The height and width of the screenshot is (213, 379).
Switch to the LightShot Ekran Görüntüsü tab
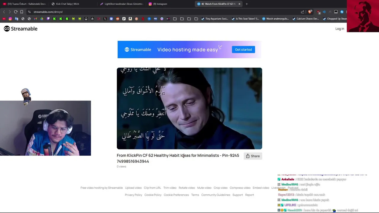point(121,4)
